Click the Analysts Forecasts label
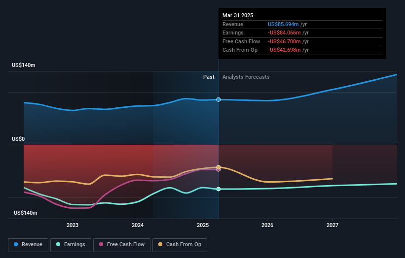The width and height of the screenshot is (405, 258). (x=246, y=77)
